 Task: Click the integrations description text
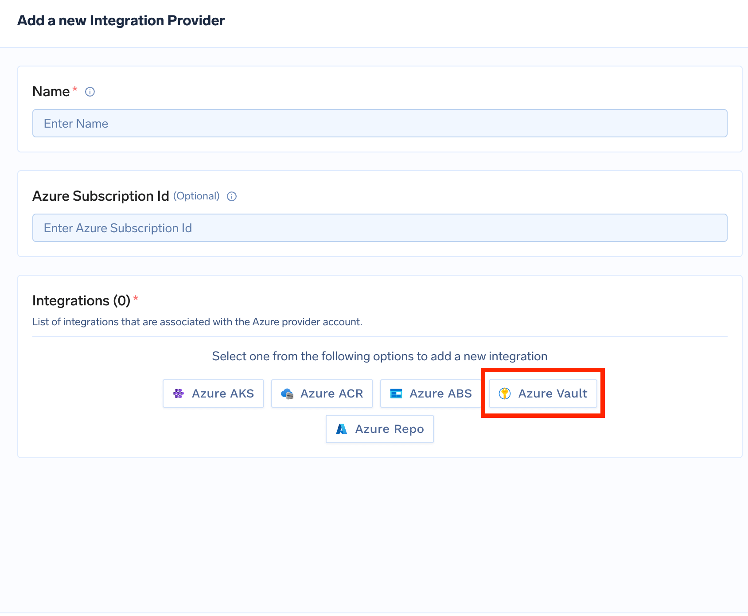pyautogui.click(x=197, y=322)
